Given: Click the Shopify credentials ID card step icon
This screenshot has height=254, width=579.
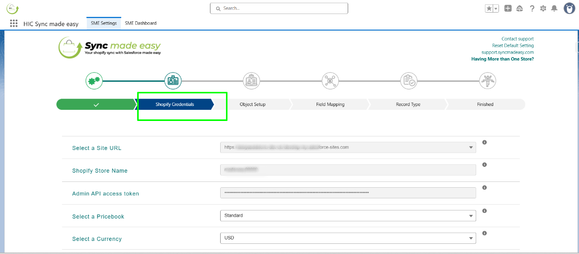Looking at the screenshot, I should [173, 80].
